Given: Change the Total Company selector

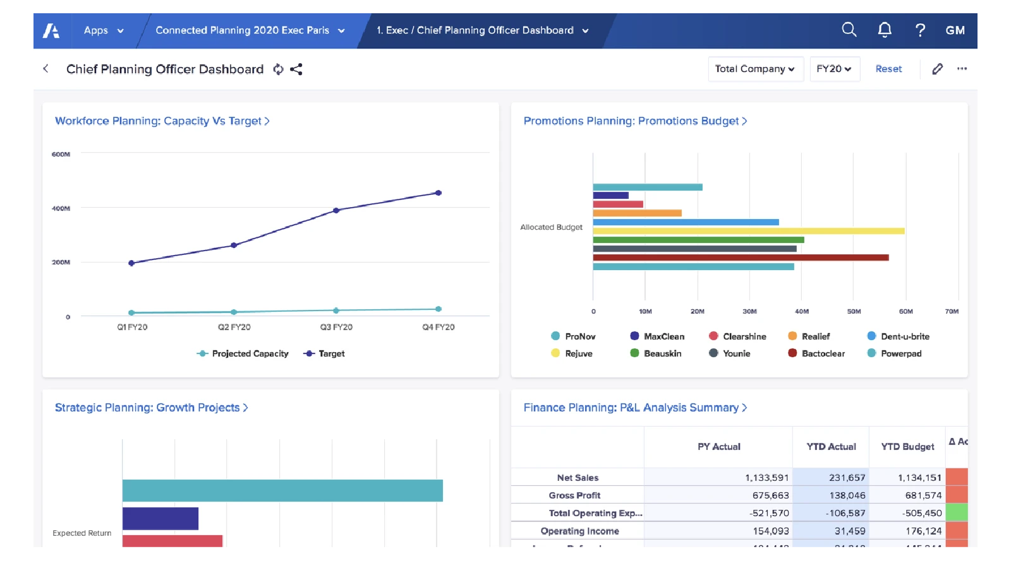Looking at the screenshot, I should pyautogui.click(x=756, y=69).
